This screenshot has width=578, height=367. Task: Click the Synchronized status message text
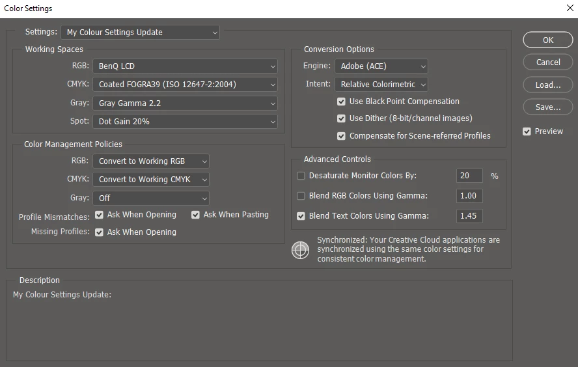pos(408,249)
